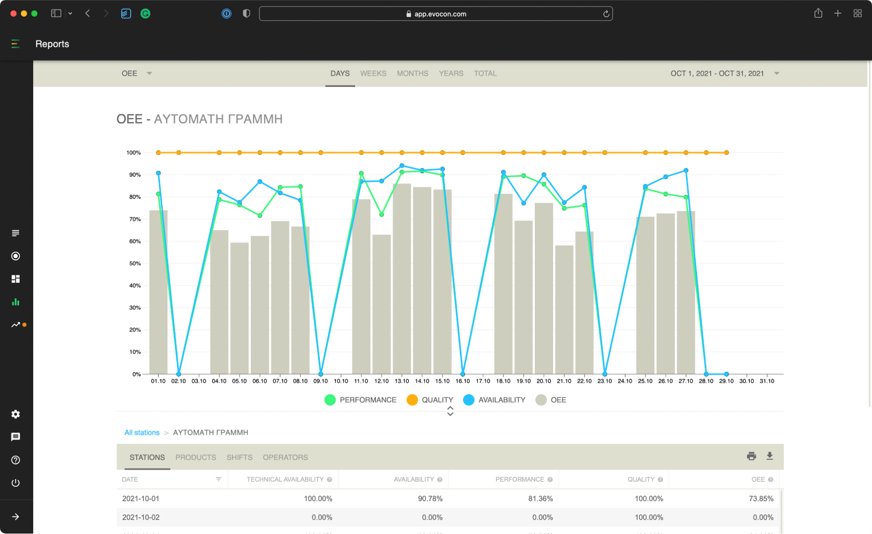Click the 13.10 OEE bar
The width and height of the screenshot is (872, 534).
[x=401, y=279]
